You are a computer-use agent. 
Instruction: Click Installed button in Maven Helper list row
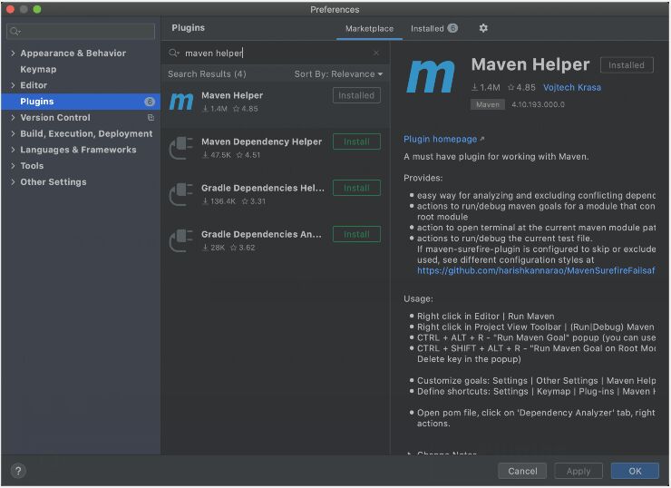point(356,95)
